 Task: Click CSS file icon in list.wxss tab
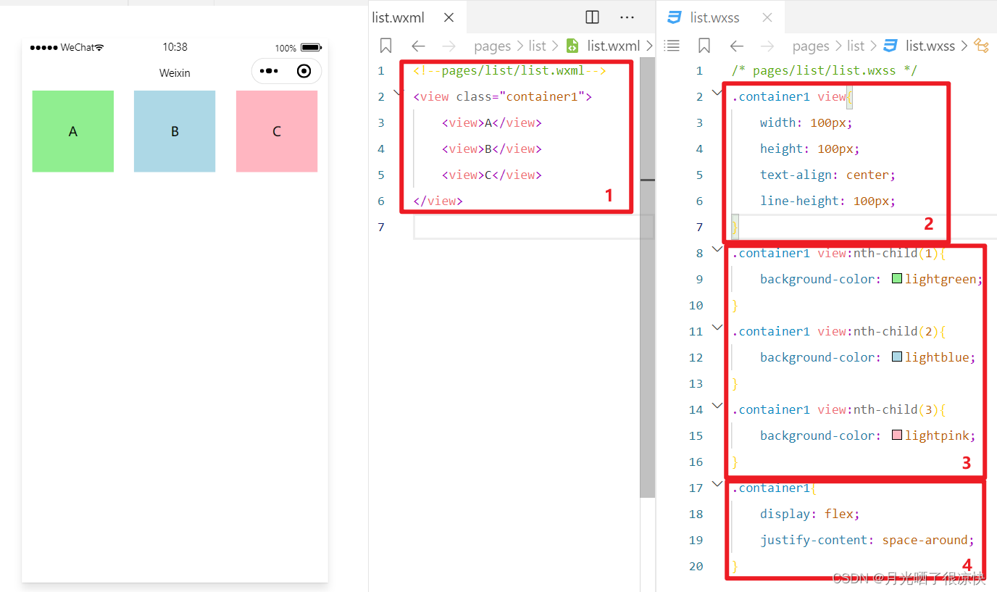[x=675, y=18]
